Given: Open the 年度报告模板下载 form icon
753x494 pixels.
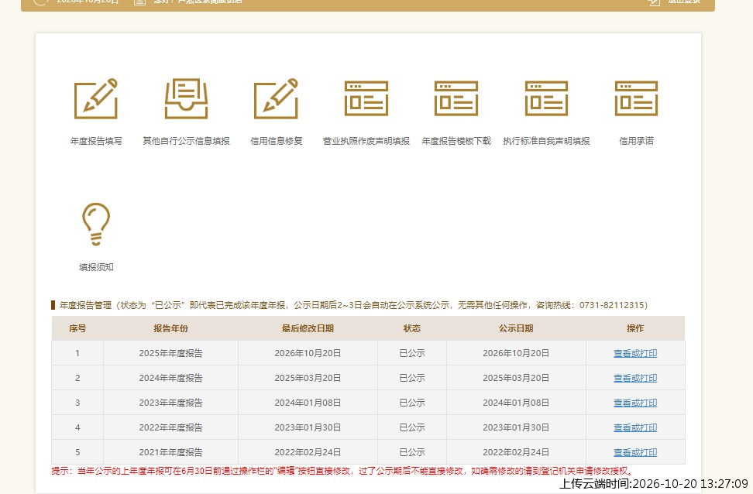Looking at the screenshot, I should (456, 98).
